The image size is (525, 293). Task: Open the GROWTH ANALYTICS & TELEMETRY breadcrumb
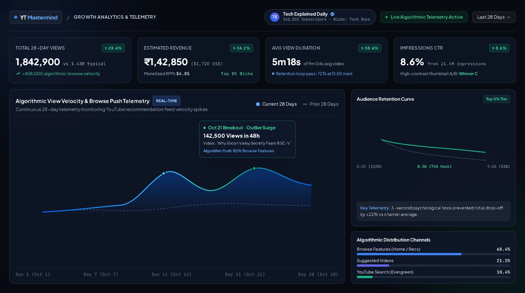[115, 17]
